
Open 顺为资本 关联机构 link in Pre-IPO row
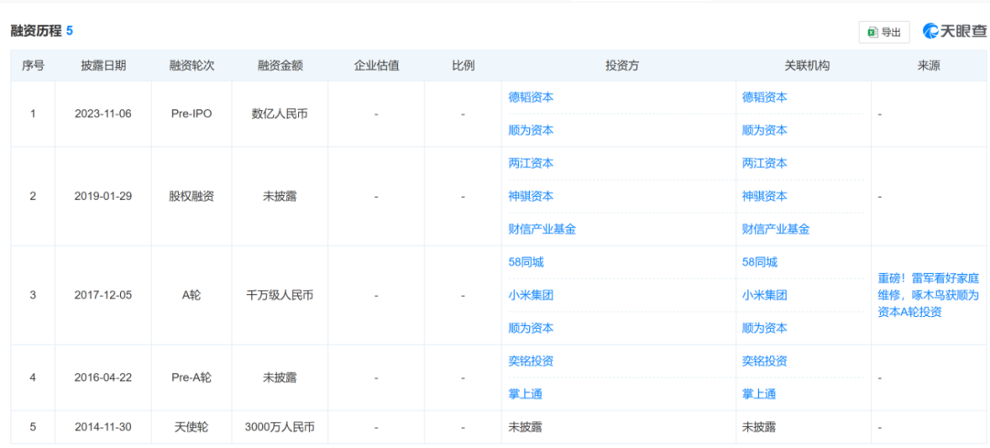click(764, 131)
